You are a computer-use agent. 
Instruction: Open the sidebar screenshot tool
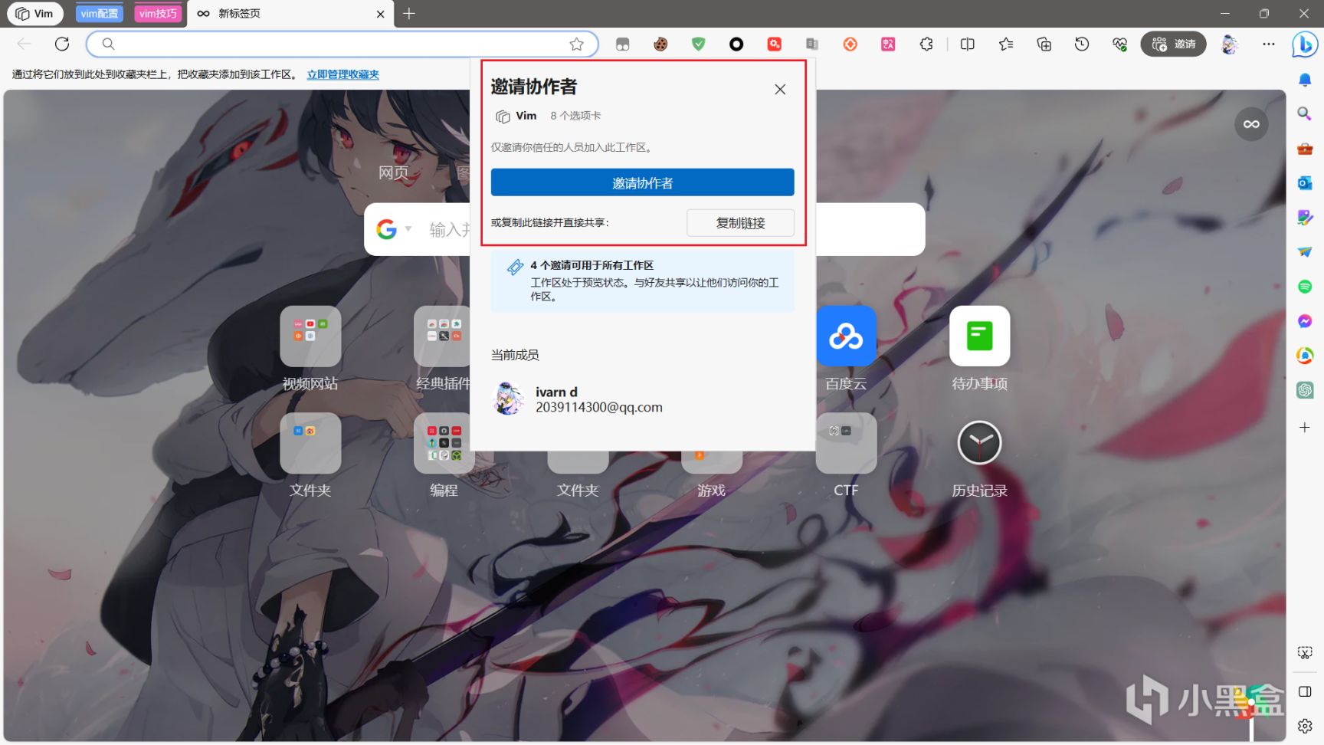[1305, 653]
